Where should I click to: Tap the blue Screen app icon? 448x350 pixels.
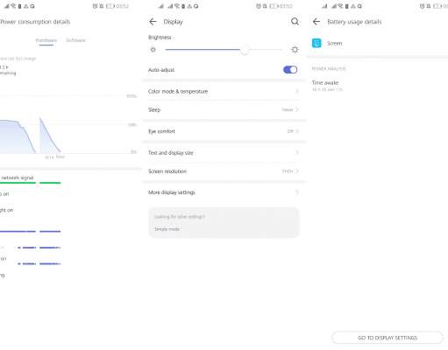coord(316,43)
